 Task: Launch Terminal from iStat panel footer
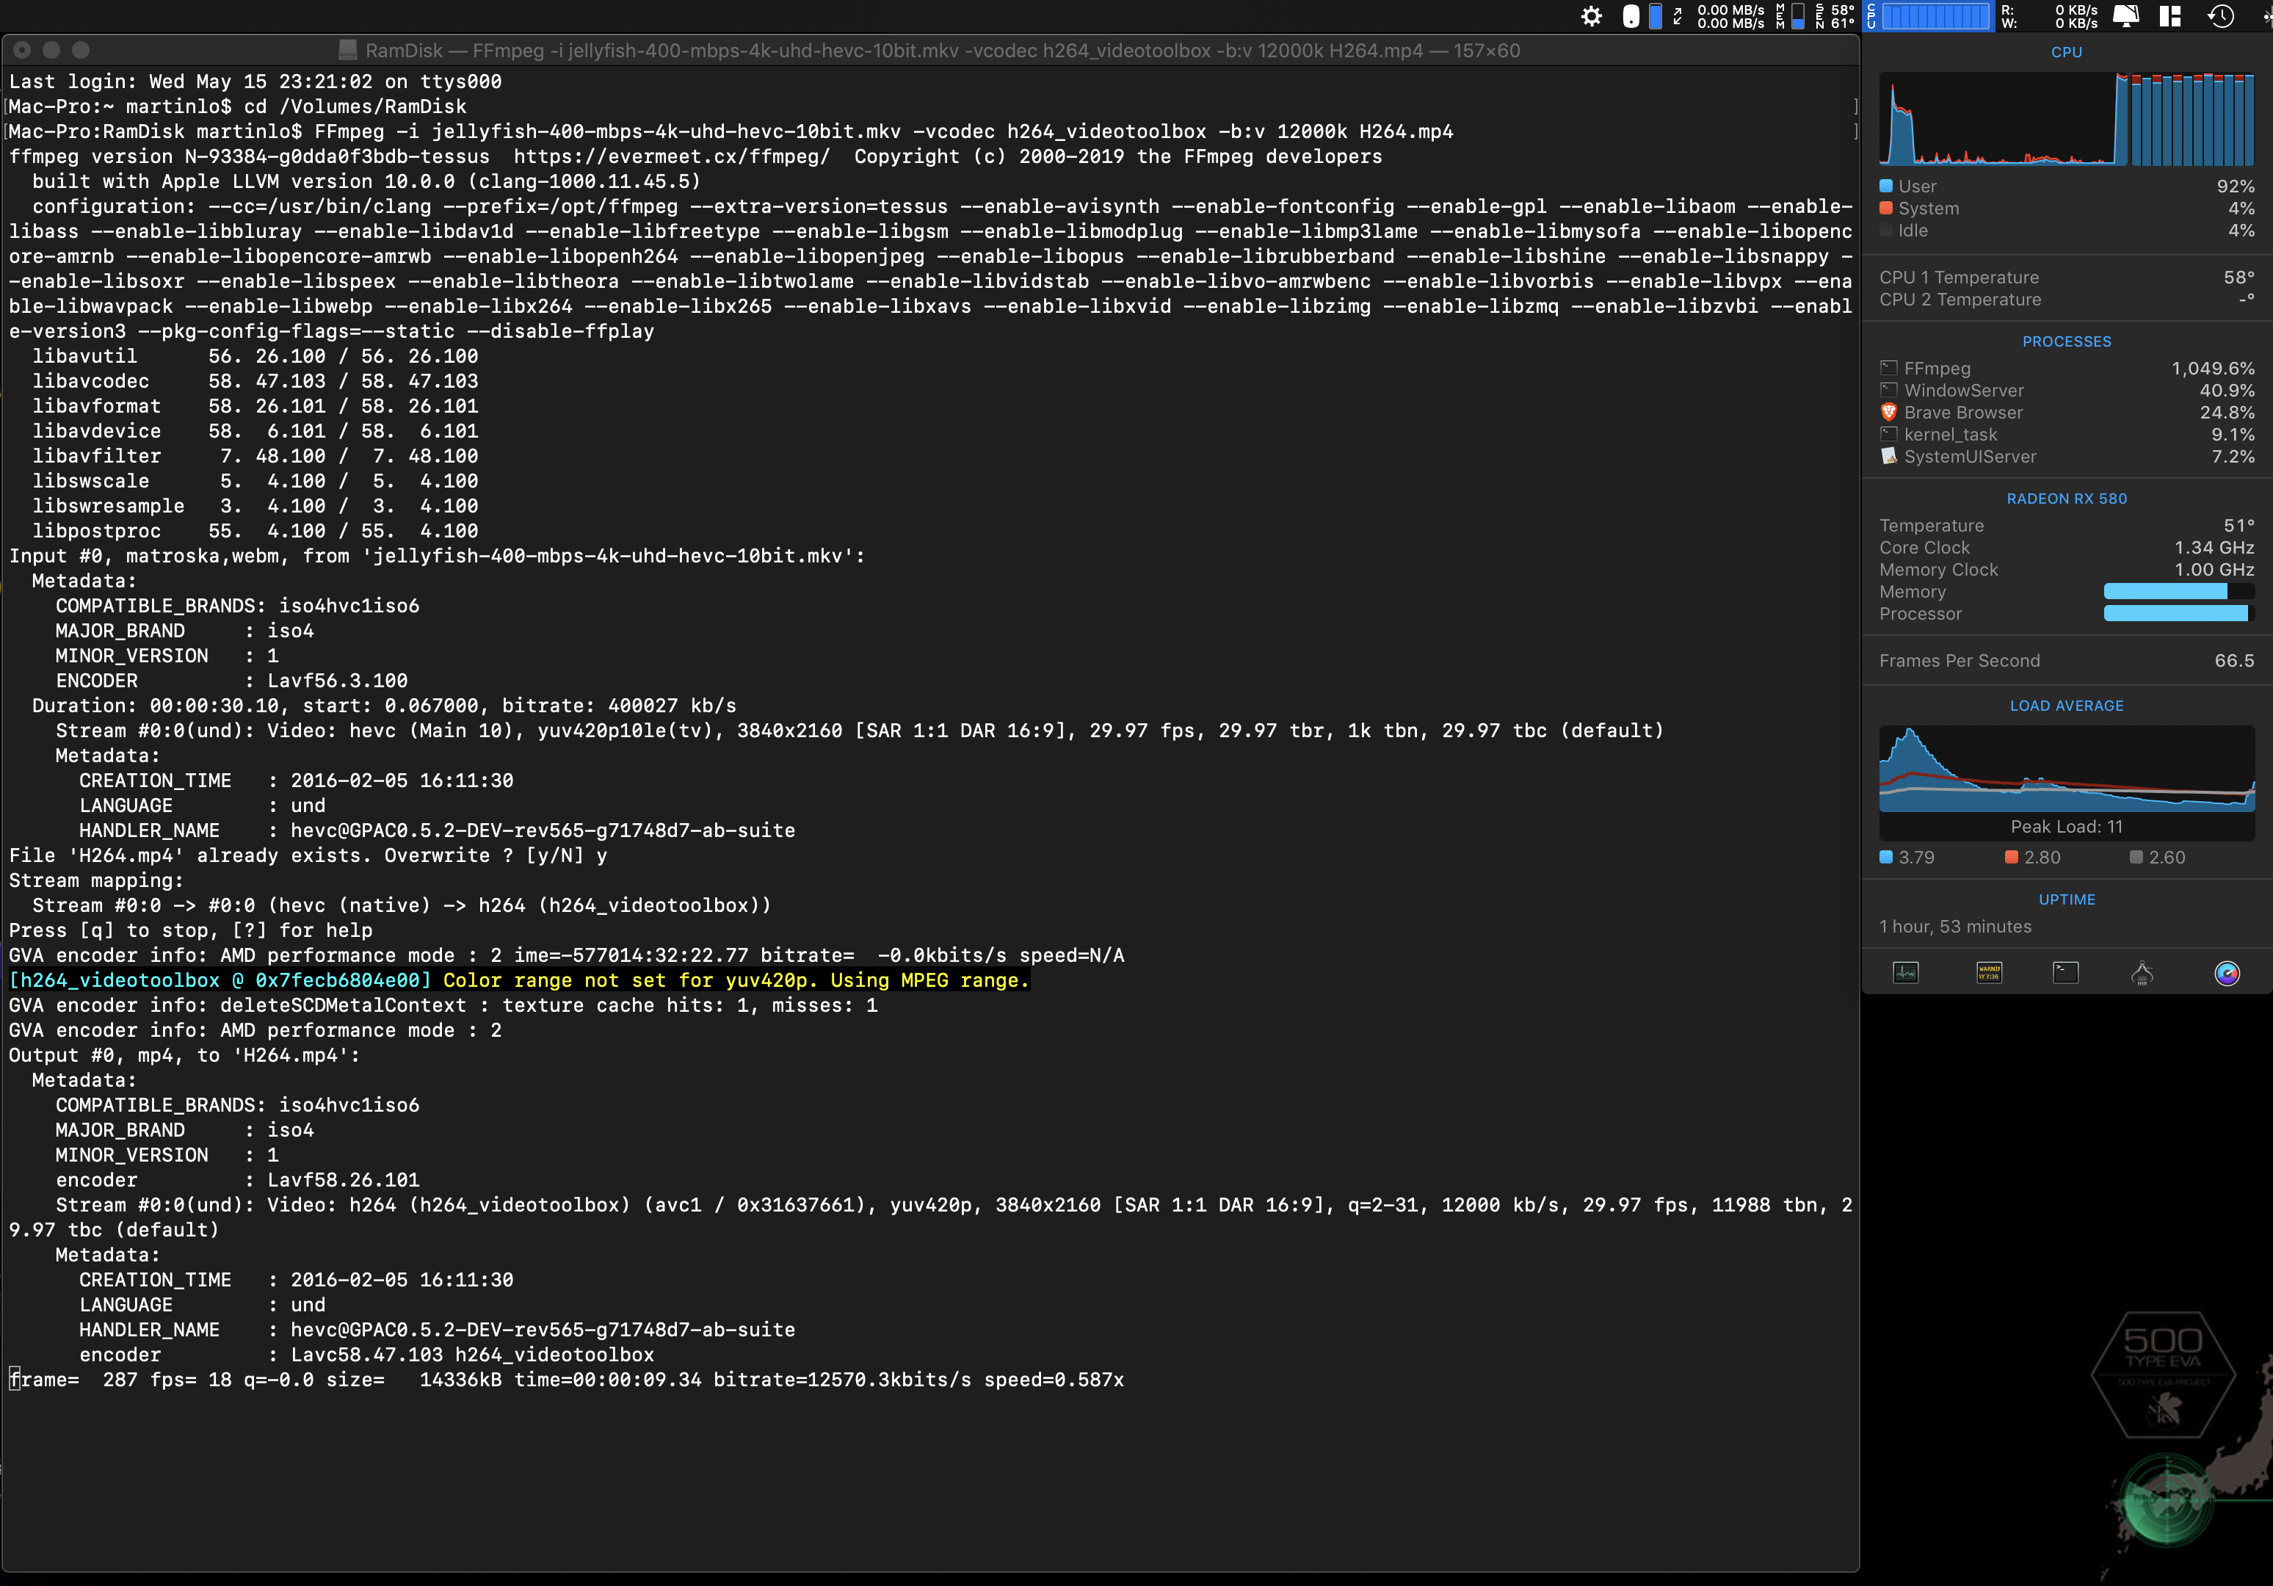point(2066,973)
